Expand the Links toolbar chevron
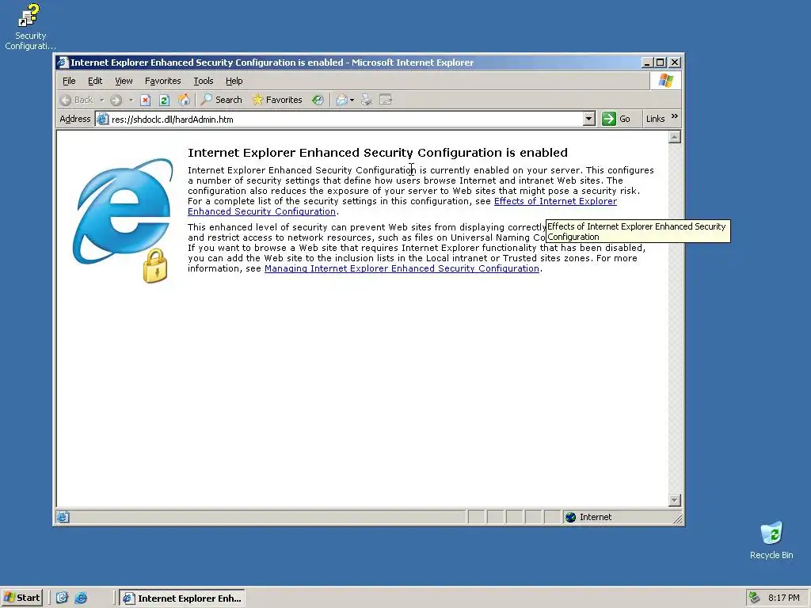811x608 pixels. 675,117
